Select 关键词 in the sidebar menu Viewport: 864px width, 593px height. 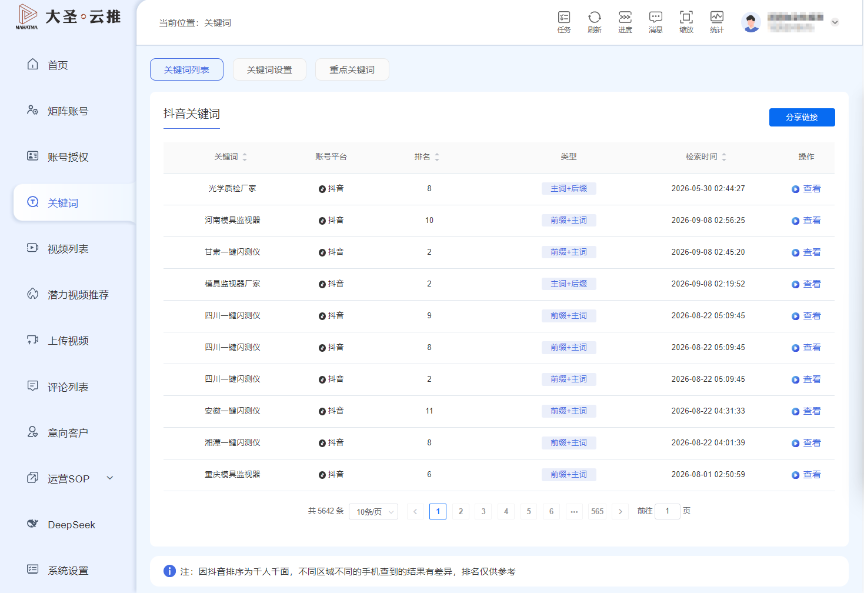[74, 202]
